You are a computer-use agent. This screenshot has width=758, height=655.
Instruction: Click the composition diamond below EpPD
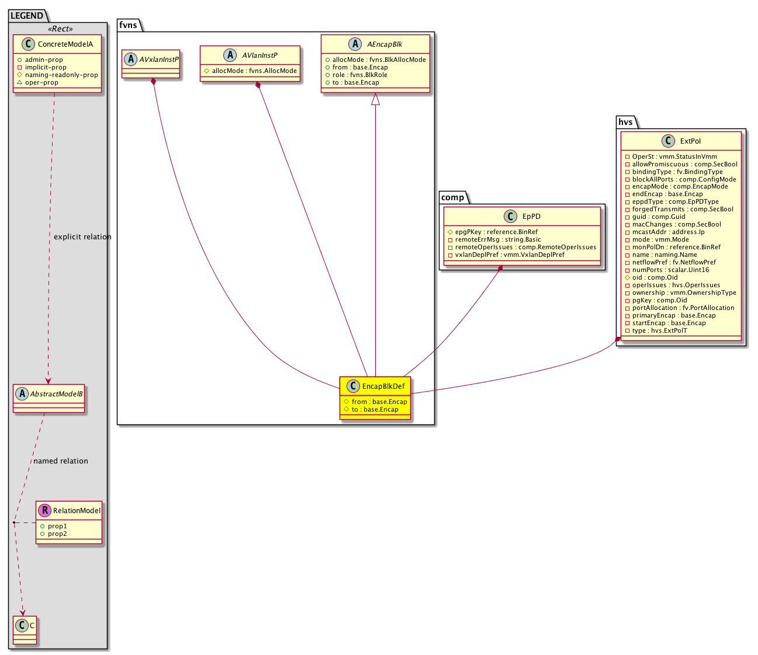pos(500,268)
